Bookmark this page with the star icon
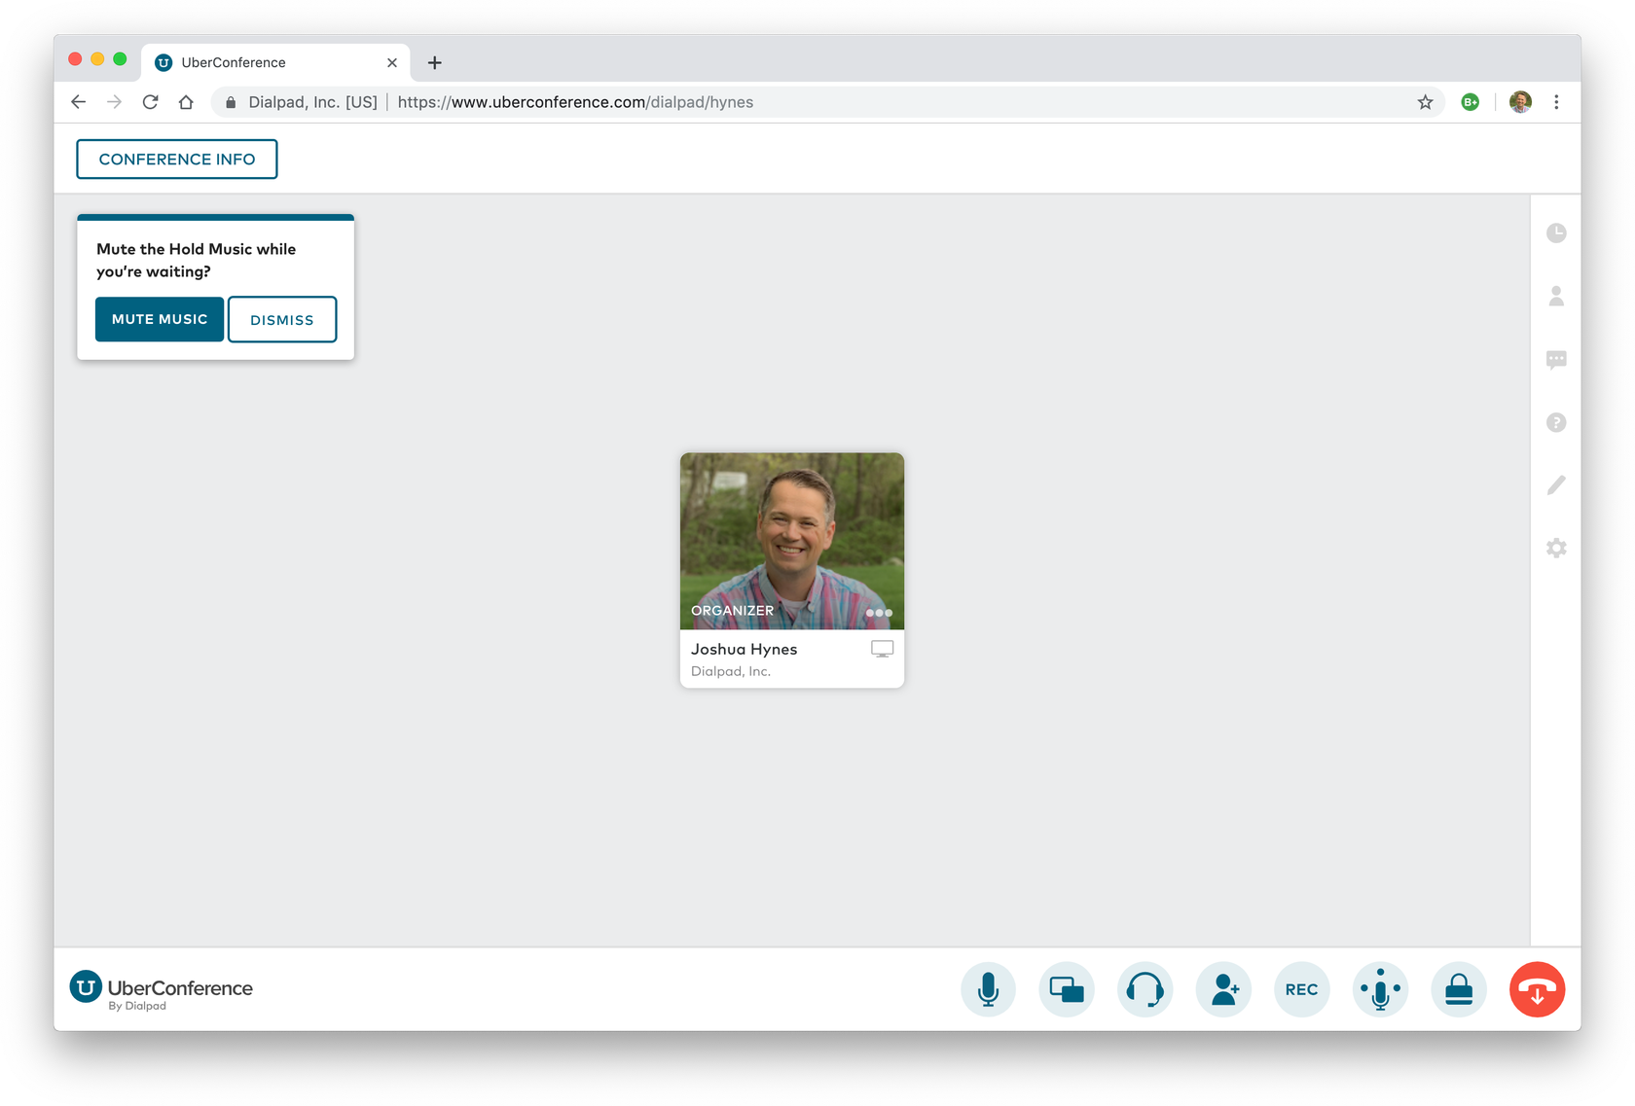This screenshot has width=1635, height=1106. pos(1425,102)
